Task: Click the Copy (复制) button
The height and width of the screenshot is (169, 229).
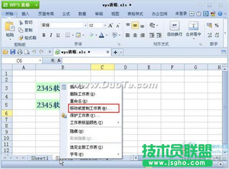Action: (25, 30)
